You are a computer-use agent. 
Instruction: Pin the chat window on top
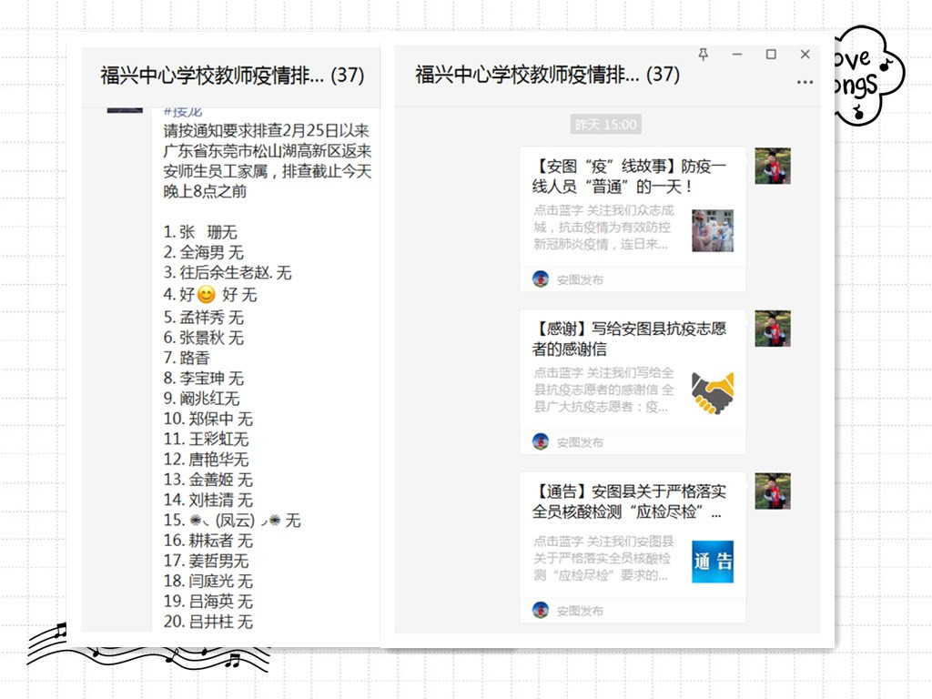click(703, 55)
